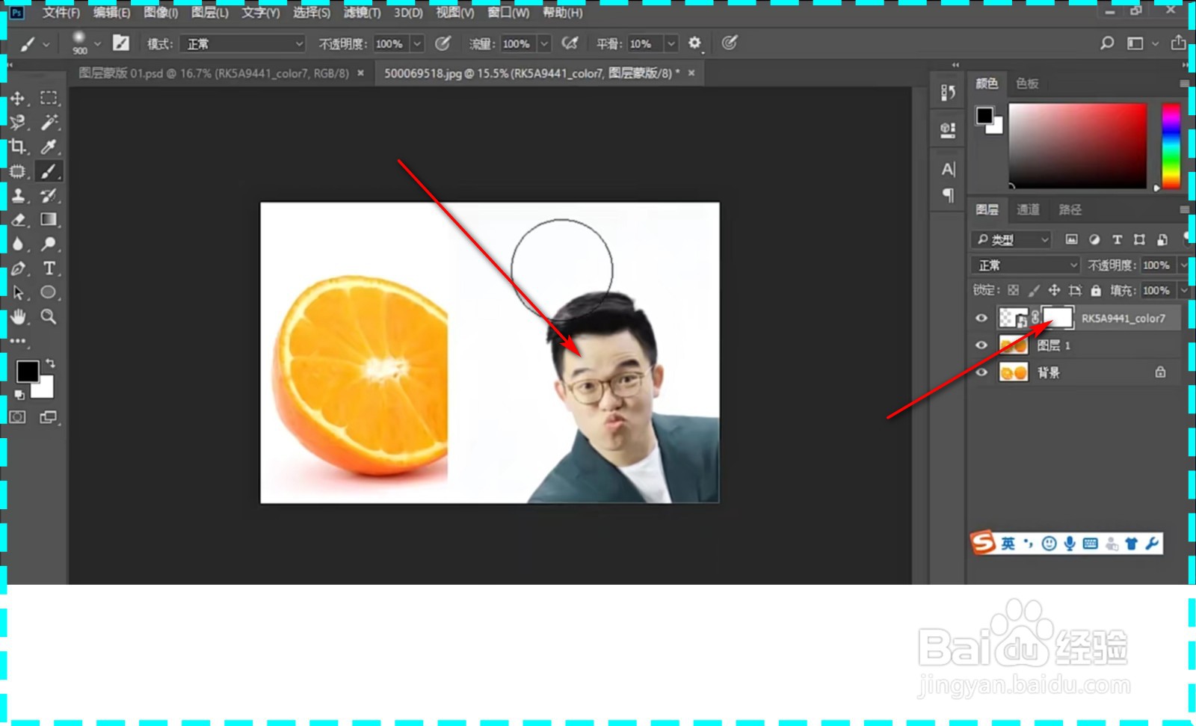Open the brush opacity 100% dropdown arrow
The height and width of the screenshot is (726, 1196).
417,44
